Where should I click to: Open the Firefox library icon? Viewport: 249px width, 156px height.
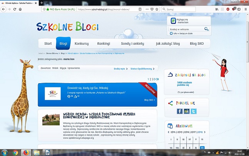217,9
